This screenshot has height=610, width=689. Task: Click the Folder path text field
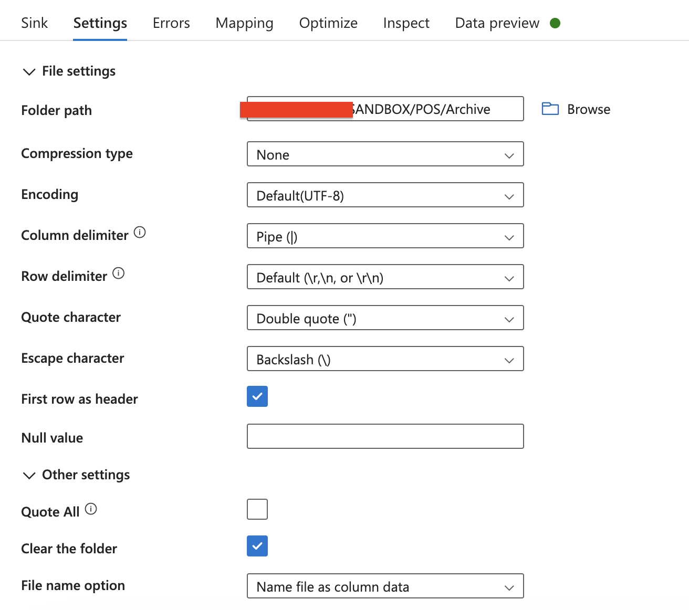pos(436,109)
